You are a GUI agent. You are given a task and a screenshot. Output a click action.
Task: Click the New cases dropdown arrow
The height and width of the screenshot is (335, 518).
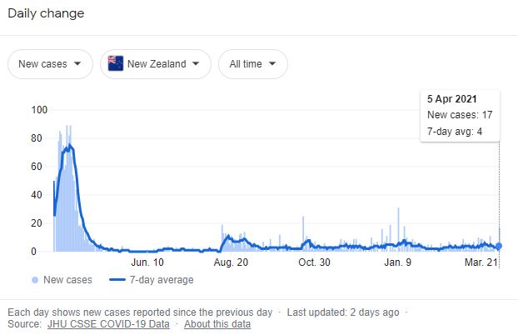[77, 64]
